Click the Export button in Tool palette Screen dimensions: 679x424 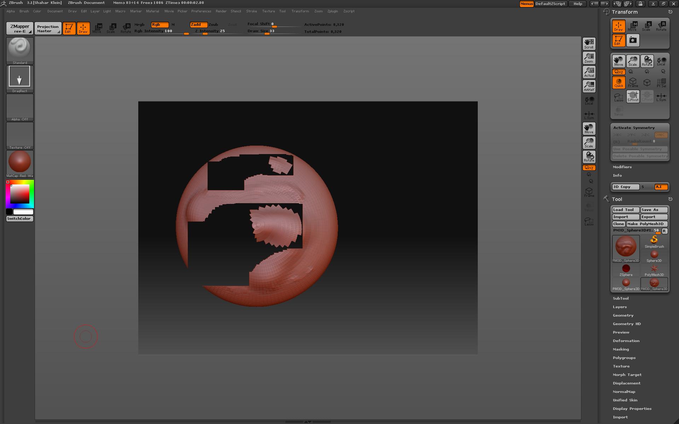[654, 217]
